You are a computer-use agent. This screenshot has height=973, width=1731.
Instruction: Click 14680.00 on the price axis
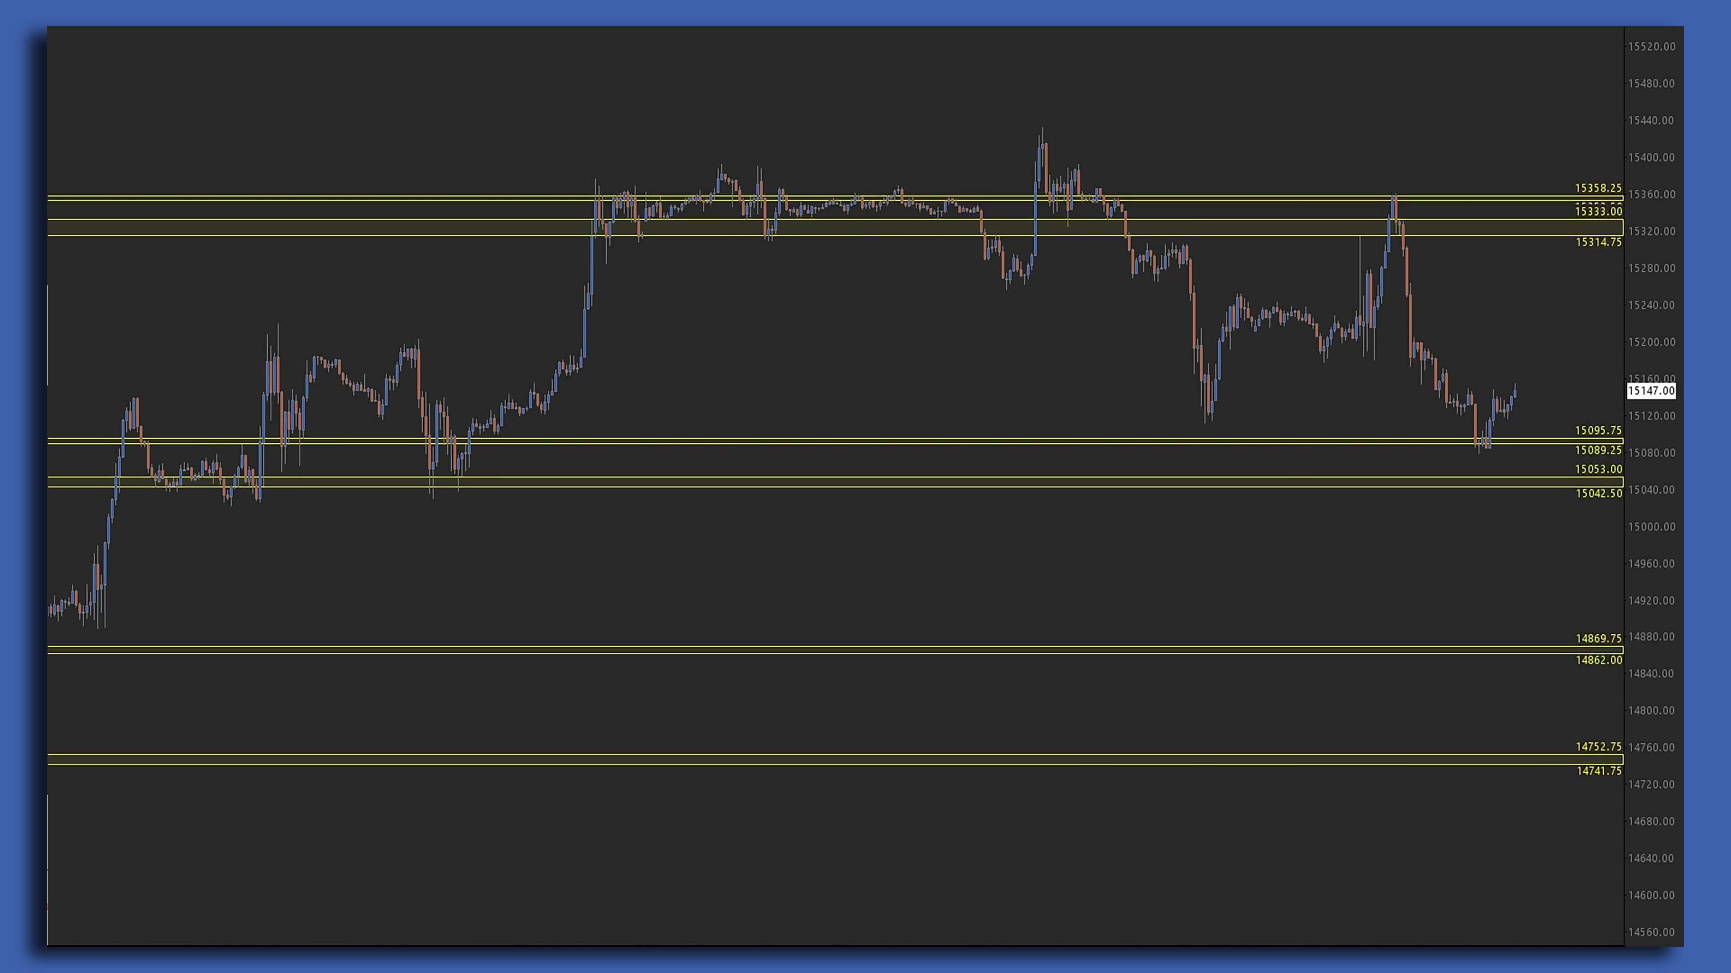[x=1651, y=821]
